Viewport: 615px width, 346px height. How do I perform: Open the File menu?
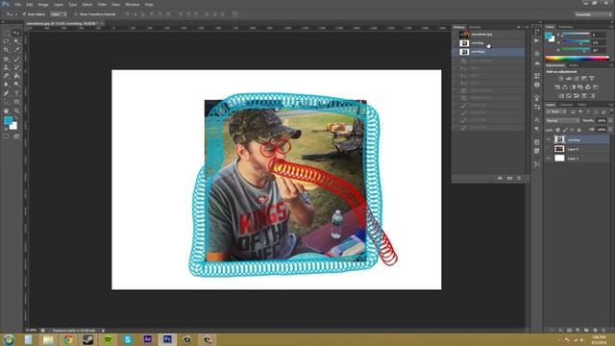[17, 4]
